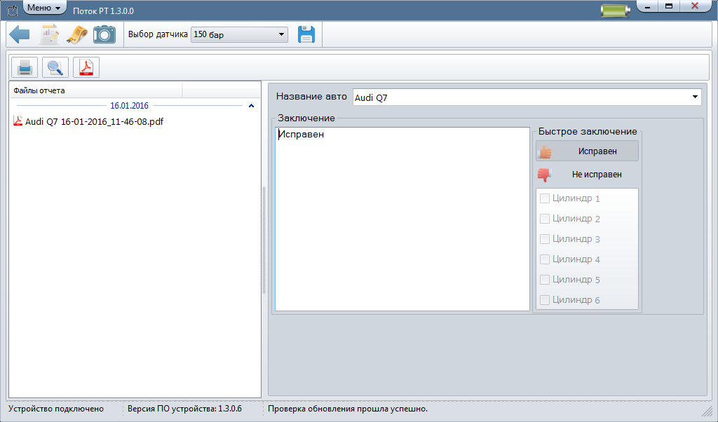Open print preview with magnifier icon
This screenshot has width=718, height=422.
tap(55, 67)
